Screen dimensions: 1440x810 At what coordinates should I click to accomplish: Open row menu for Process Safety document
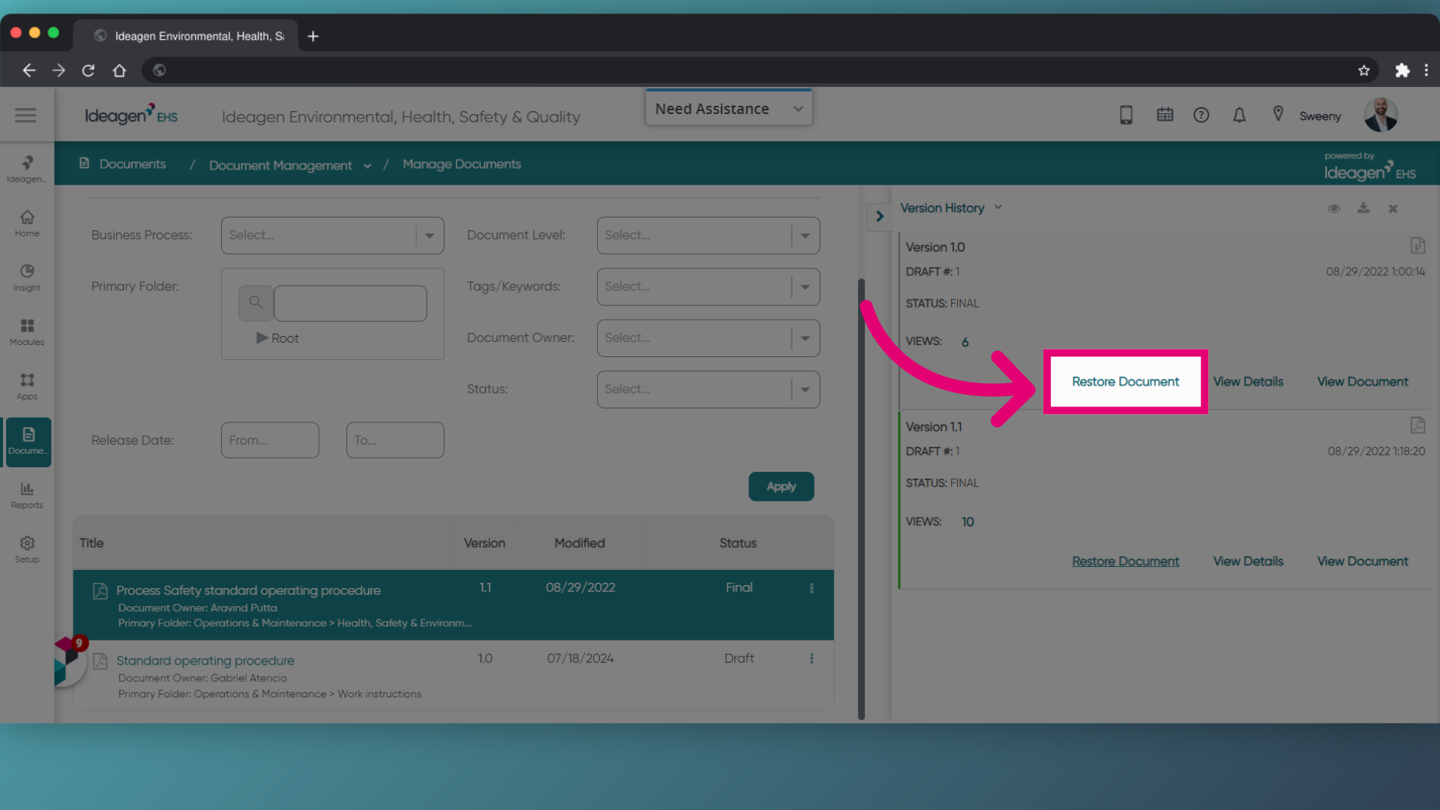coord(811,588)
